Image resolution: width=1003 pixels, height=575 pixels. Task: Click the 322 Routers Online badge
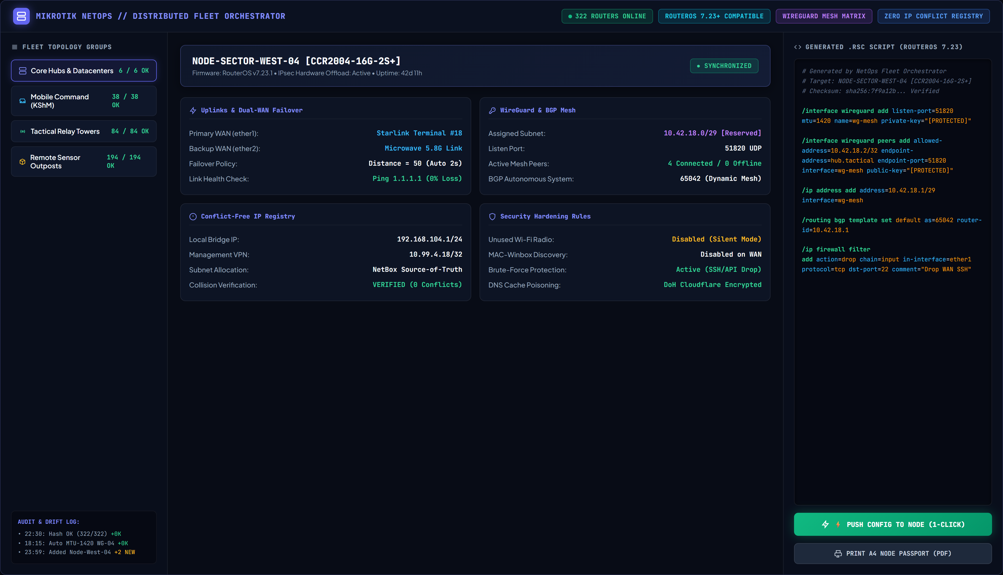pyautogui.click(x=607, y=16)
